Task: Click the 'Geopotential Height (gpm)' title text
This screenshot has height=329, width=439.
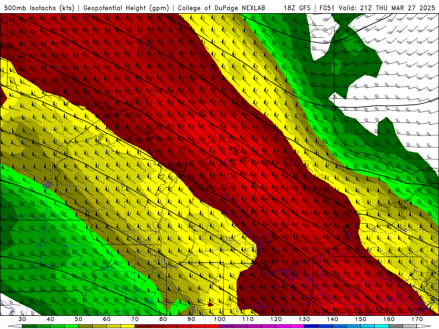Action: [x=126, y=8]
